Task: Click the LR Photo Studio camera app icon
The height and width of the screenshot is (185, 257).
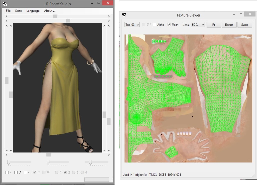Action: [x=4, y=4]
